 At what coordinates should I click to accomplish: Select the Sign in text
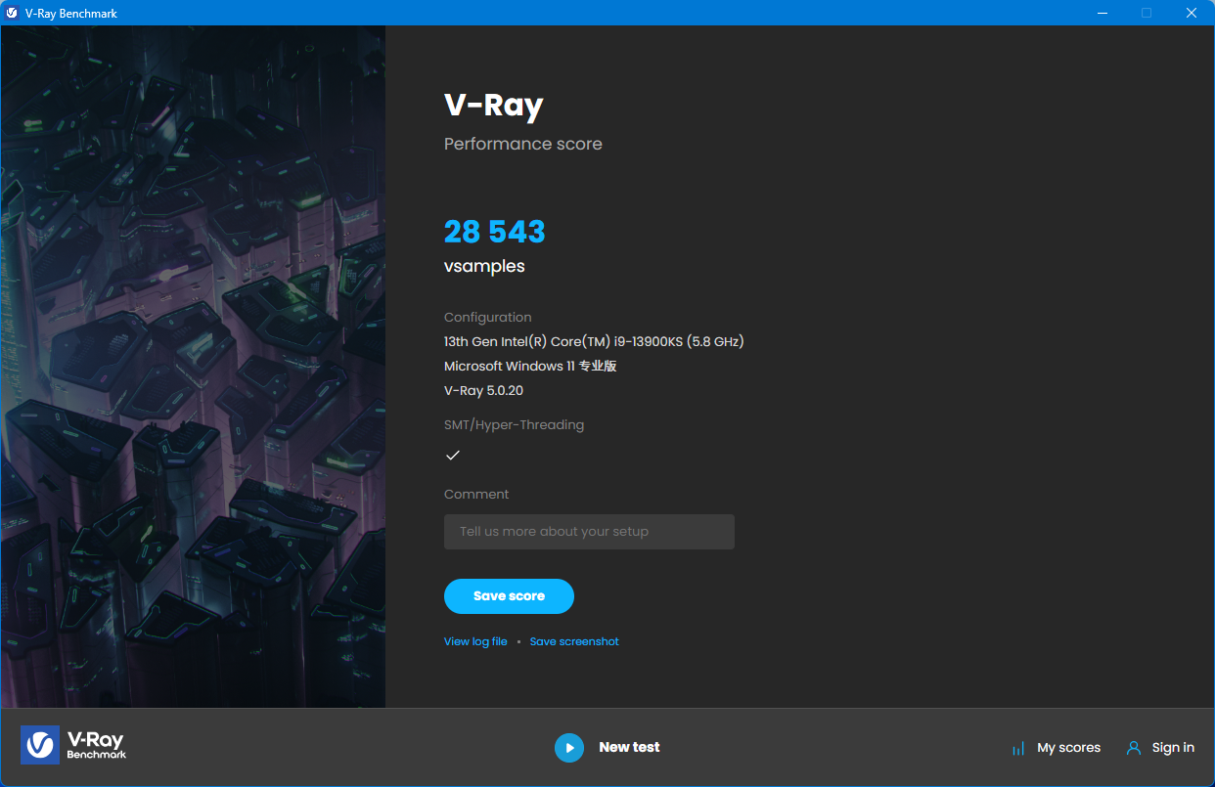tap(1173, 748)
